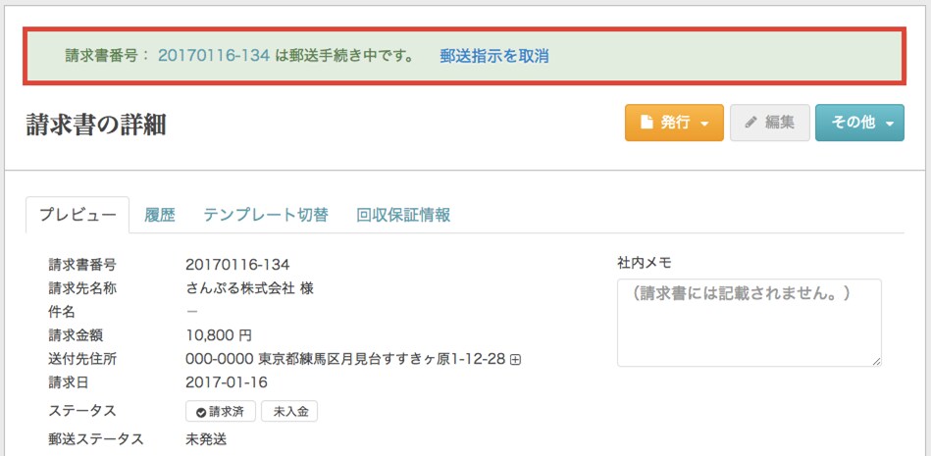This screenshot has width=931, height=456.
Task: Click the 未入金 status badge
Action: pos(289,412)
